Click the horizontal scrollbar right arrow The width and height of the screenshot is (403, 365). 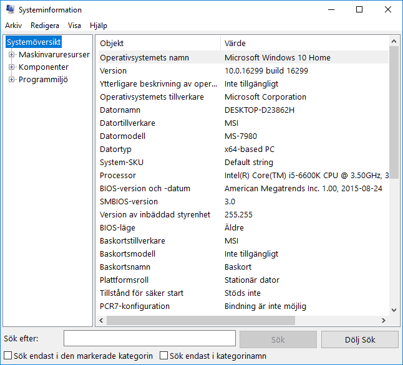(384, 320)
